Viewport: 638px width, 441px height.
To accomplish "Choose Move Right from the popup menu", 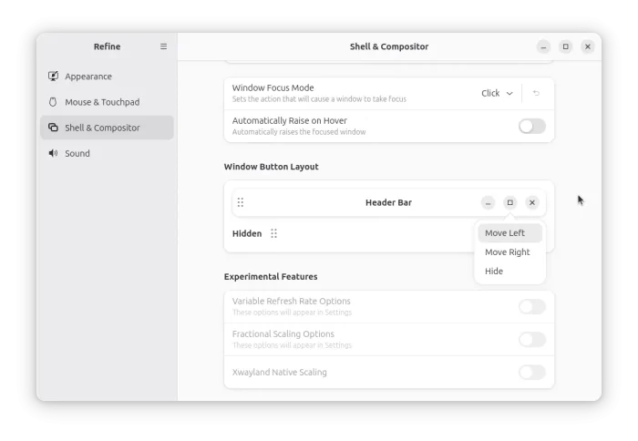I will 509,252.
